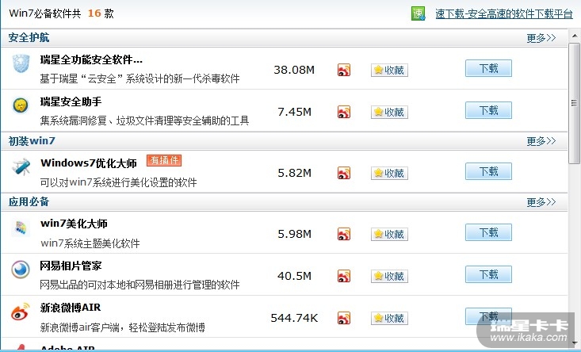
Task: Show more in 应用必备 section (更多>>)
Action: 541,202
